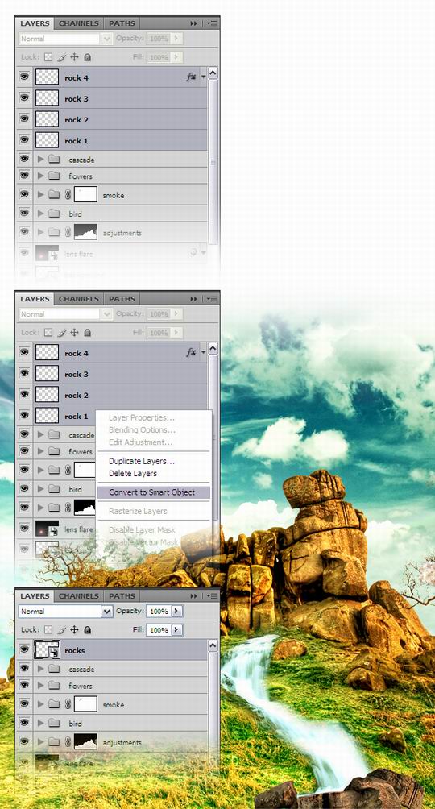The image size is (435, 809).
Task: Lock position icon in rocks layer panel
Action: (74, 630)
